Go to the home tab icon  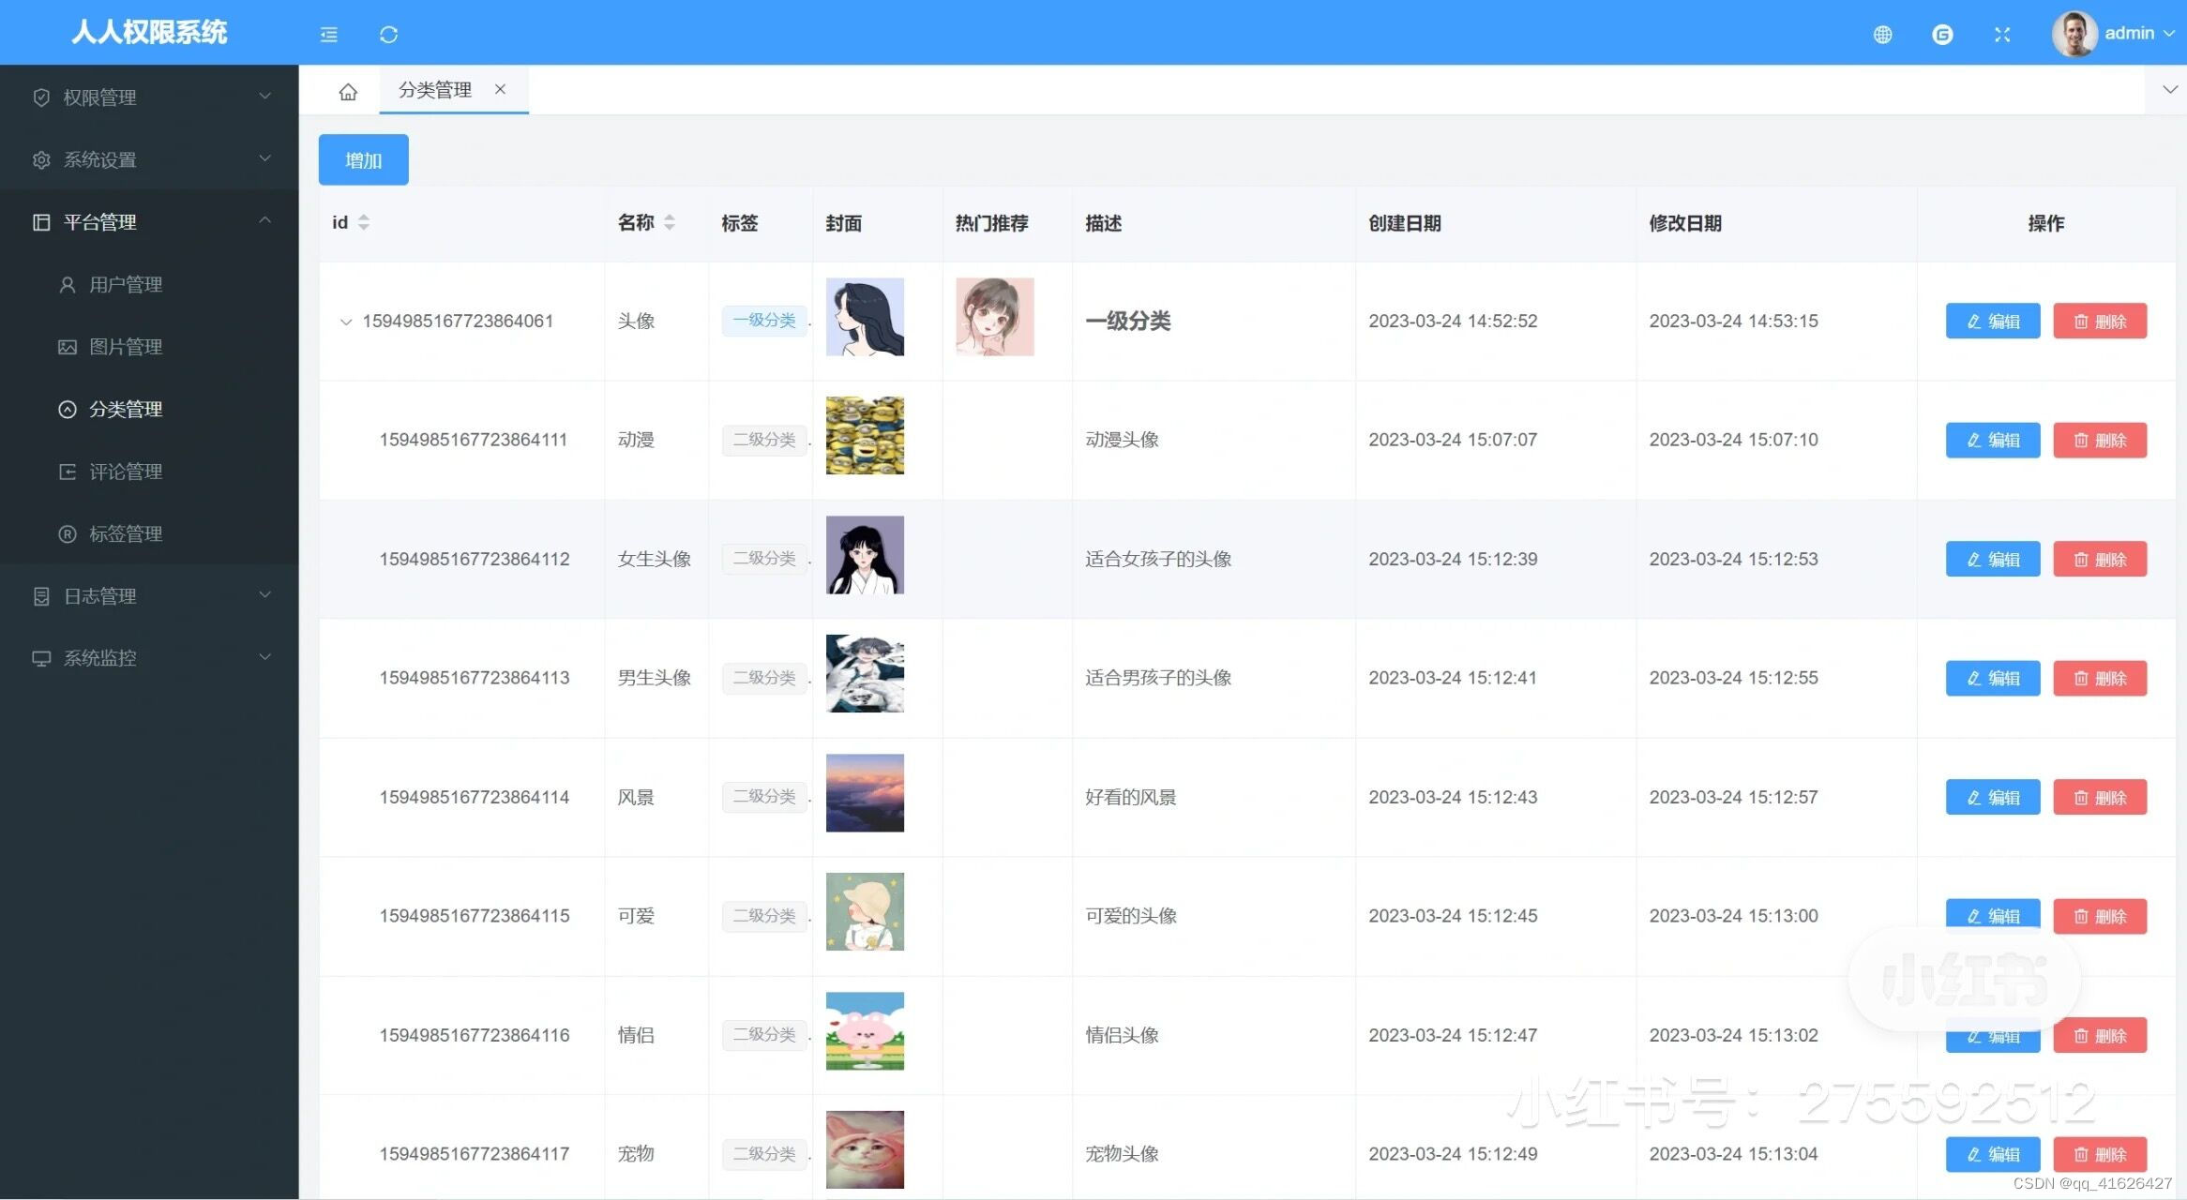(x=348, y=92)
